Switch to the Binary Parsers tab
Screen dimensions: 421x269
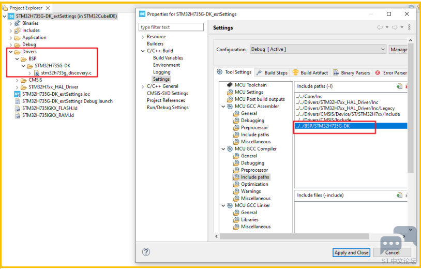[x=352, y=73]
